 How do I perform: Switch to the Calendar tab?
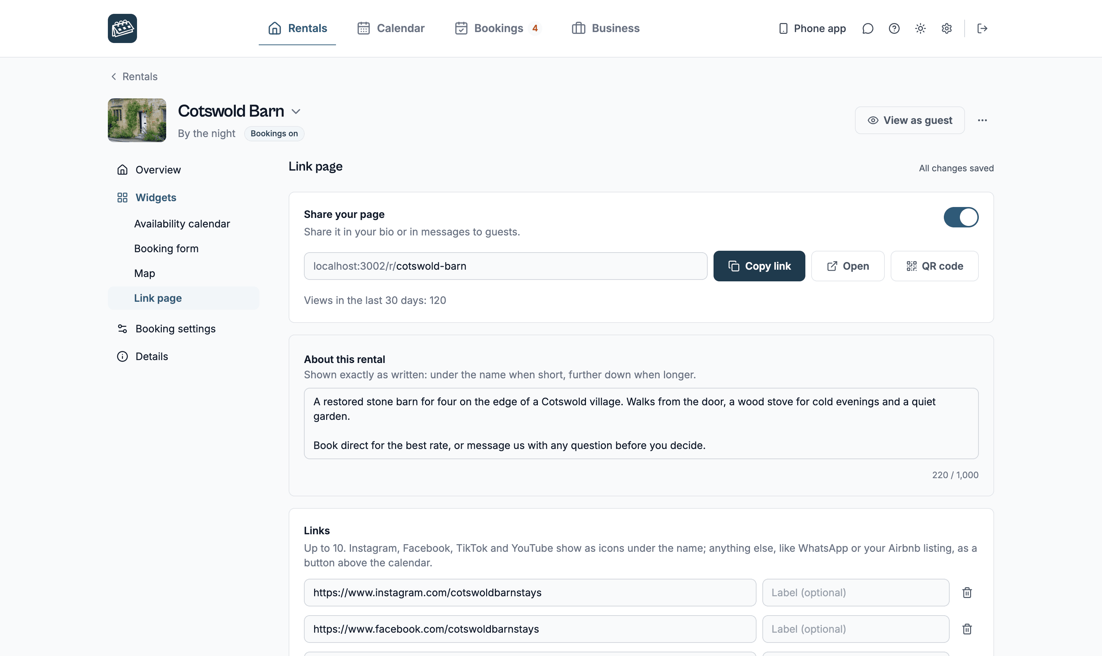coord(391,28)
